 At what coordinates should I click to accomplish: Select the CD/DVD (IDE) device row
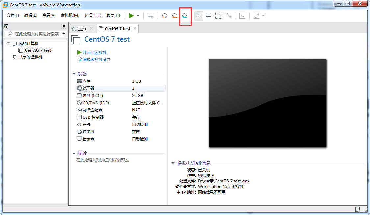tap(120, 103)
